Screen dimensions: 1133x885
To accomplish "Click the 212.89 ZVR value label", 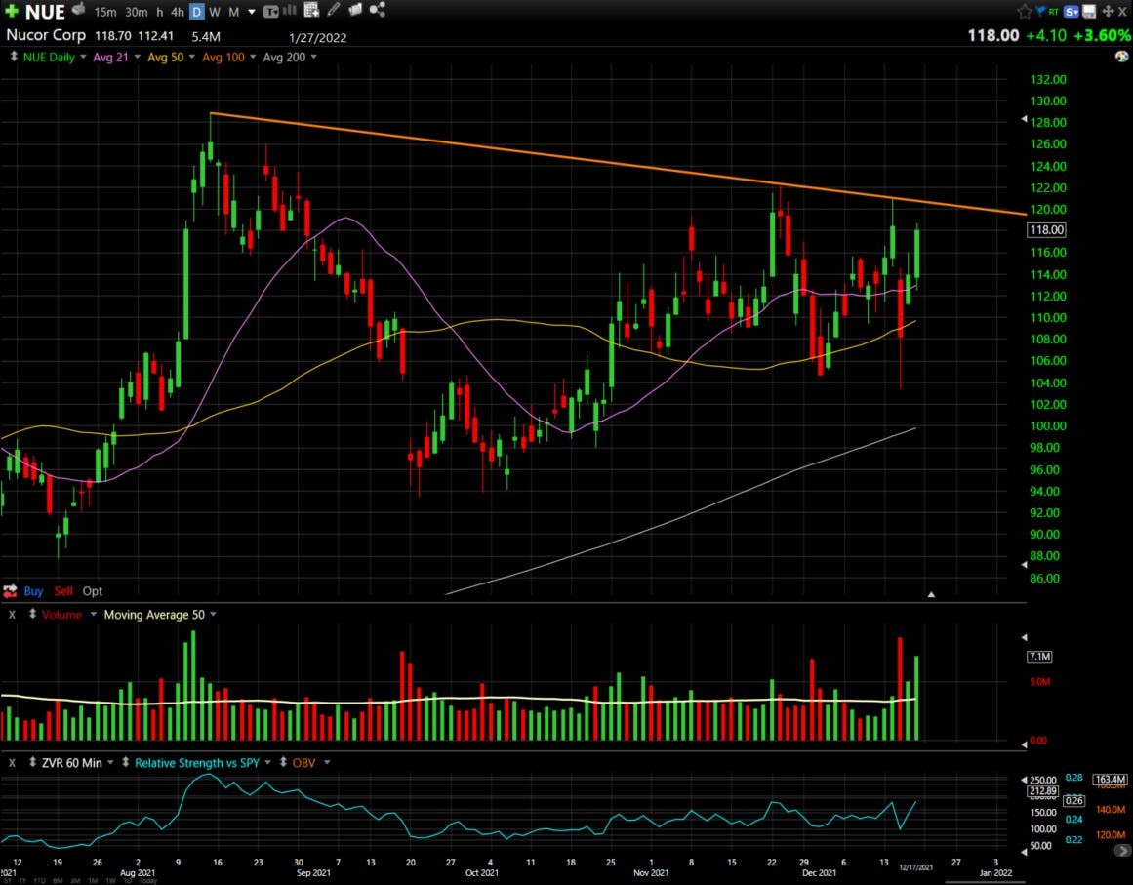I will [1043, 791].
